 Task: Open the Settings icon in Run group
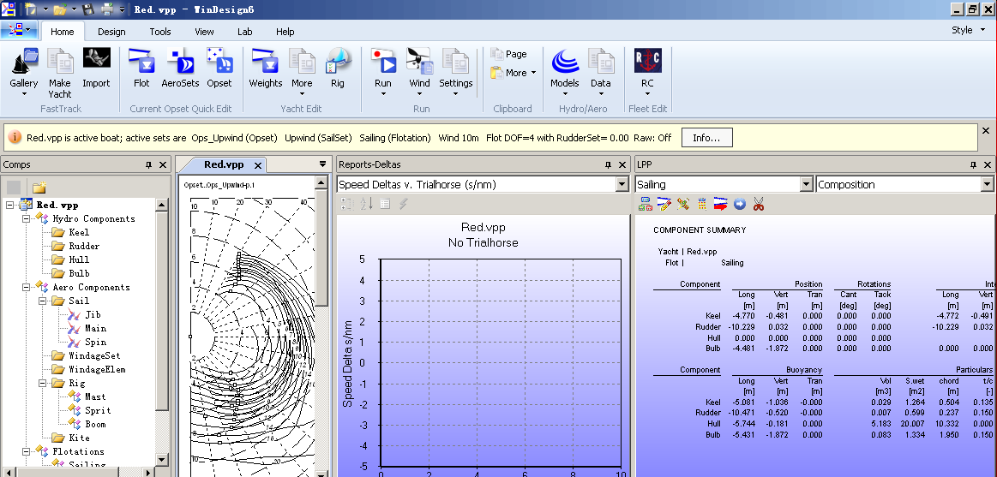coord(456,71)
